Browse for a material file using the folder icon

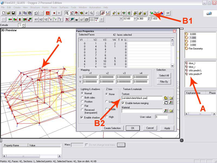[171, 111]
